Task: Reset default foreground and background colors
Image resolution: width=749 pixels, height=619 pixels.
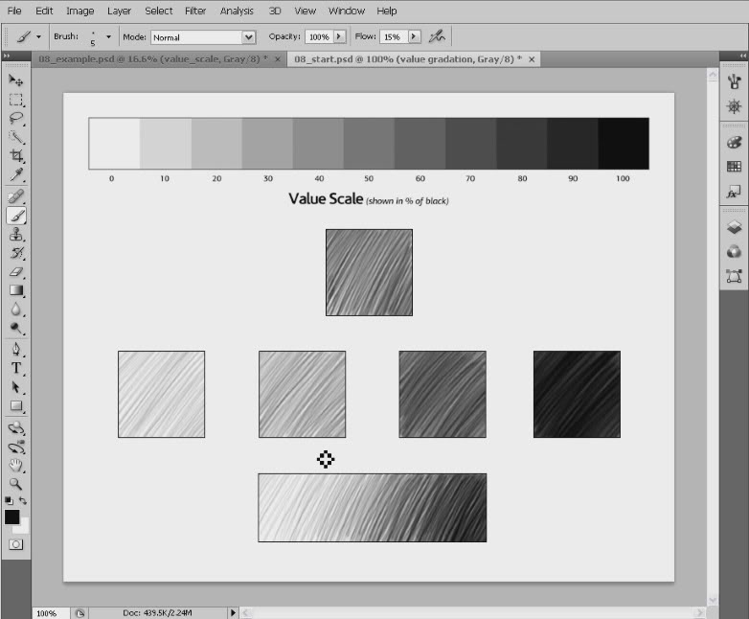Action: 9,500
